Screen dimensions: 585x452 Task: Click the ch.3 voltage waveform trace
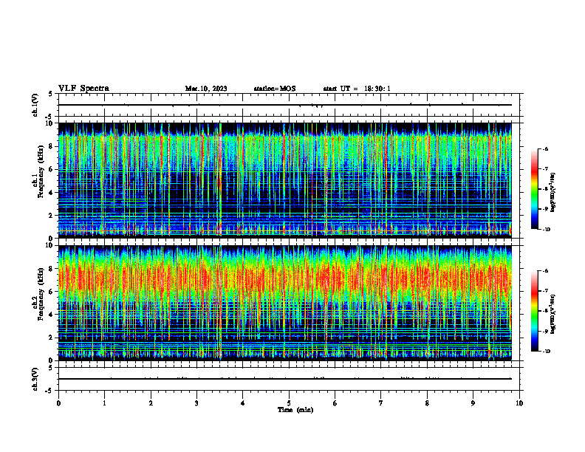click(285, 379)
